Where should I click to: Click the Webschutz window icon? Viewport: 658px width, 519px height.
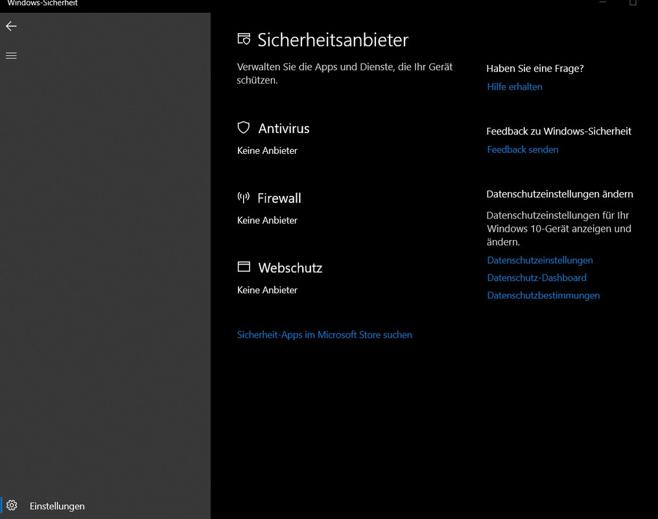tap(244, 267)
